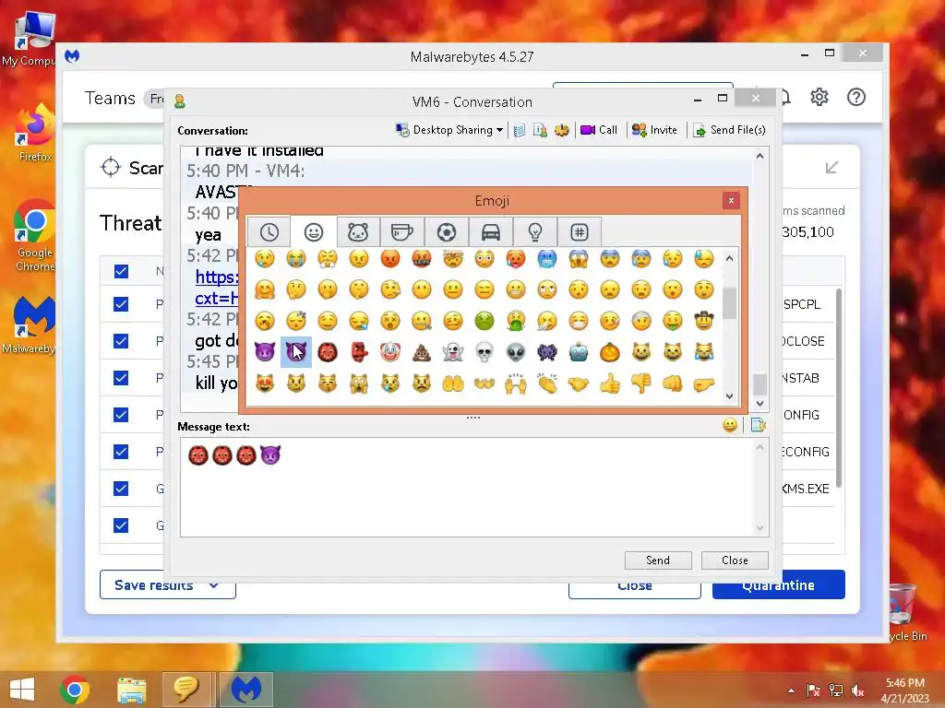Insert the red ogre emoji
The width and height of the screenshot is (945, 708).
pos(328,352)
